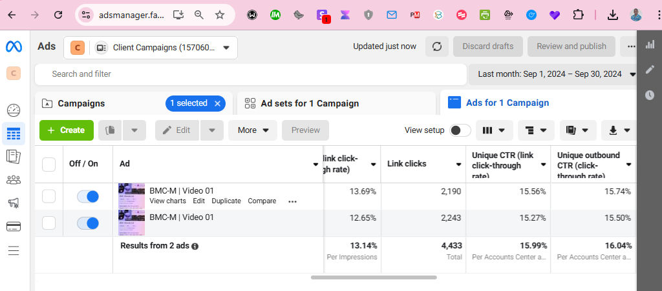Click the Search and filter field
The height and width of the screenshot is (291, 662).
click(x=251, y=74)
